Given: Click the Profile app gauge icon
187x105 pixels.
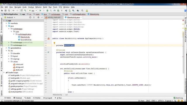Looking at the screenshot, I should [x=55, y=10].
